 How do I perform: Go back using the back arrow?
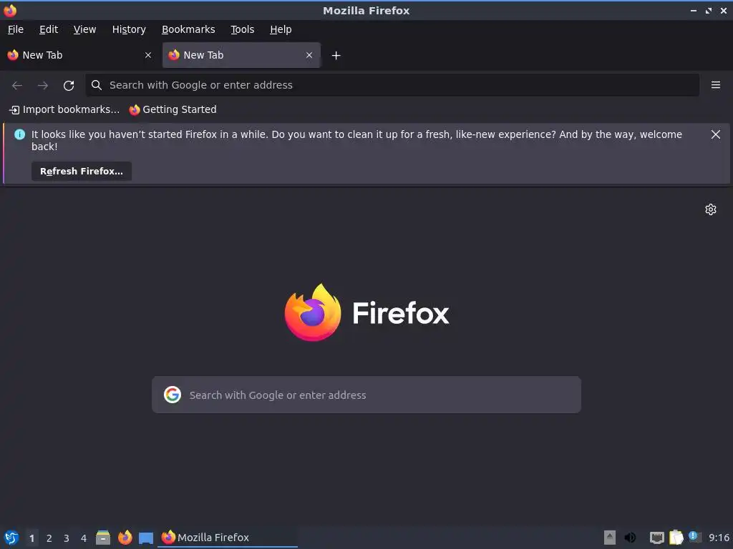(x=17, y=86)
